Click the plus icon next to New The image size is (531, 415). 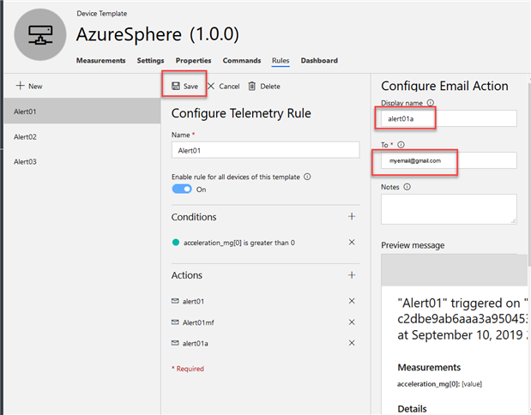pos(21,86)
